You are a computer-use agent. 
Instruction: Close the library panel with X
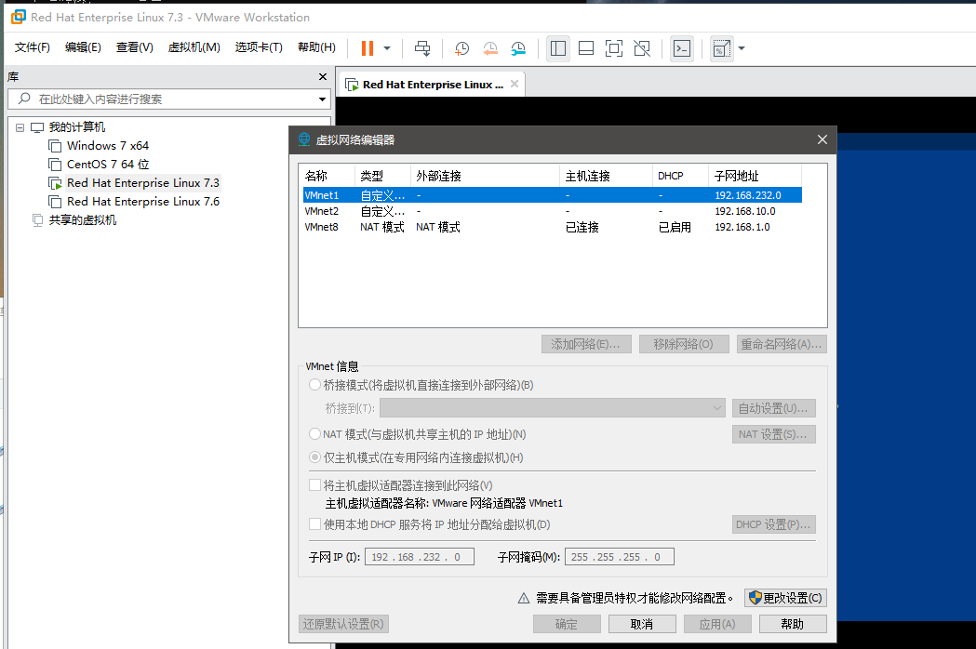point(323,76)
